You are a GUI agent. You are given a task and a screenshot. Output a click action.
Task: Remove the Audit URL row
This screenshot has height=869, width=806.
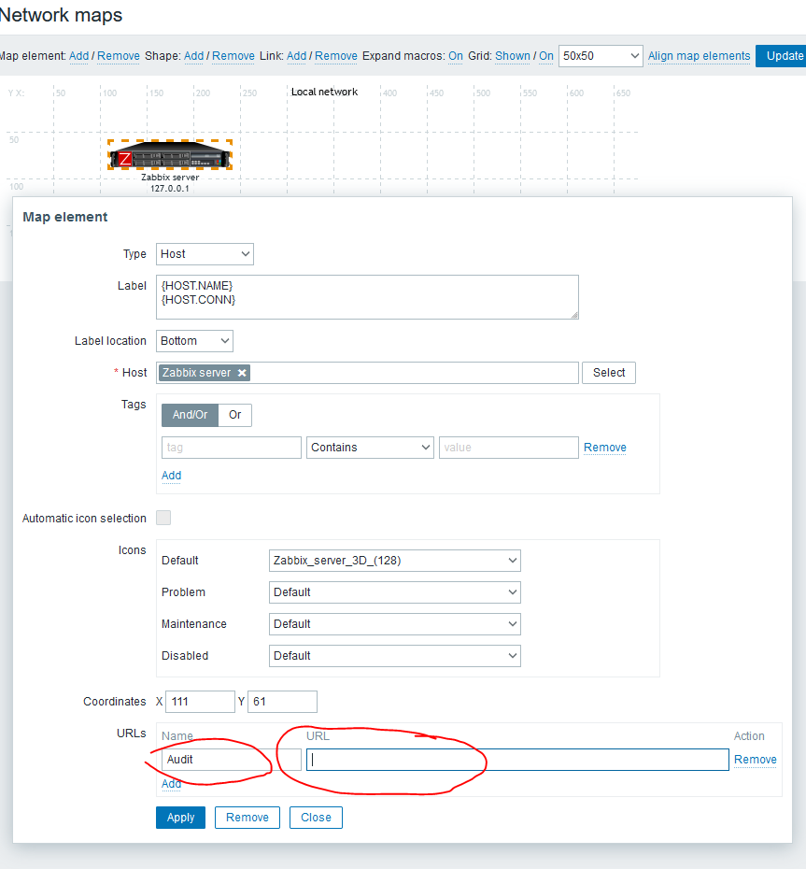[x=755, y=760]
